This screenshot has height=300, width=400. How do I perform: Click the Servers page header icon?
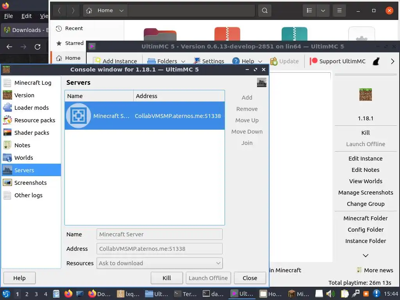click(261, 82)
